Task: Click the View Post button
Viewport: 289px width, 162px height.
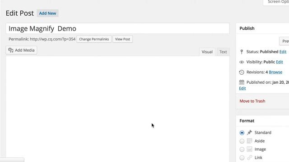Action: (122, 39)
